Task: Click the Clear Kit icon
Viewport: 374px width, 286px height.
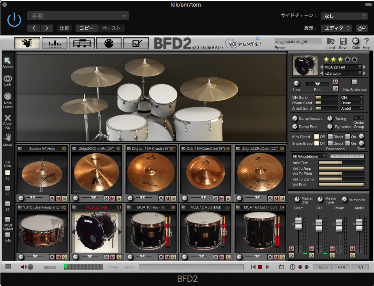Action: point(7,118)
